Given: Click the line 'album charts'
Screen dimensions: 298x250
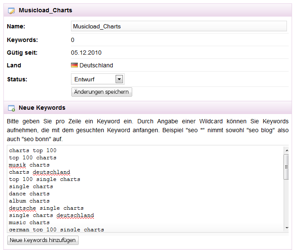Looking at the screenshot, I should (x=29, y=201).
